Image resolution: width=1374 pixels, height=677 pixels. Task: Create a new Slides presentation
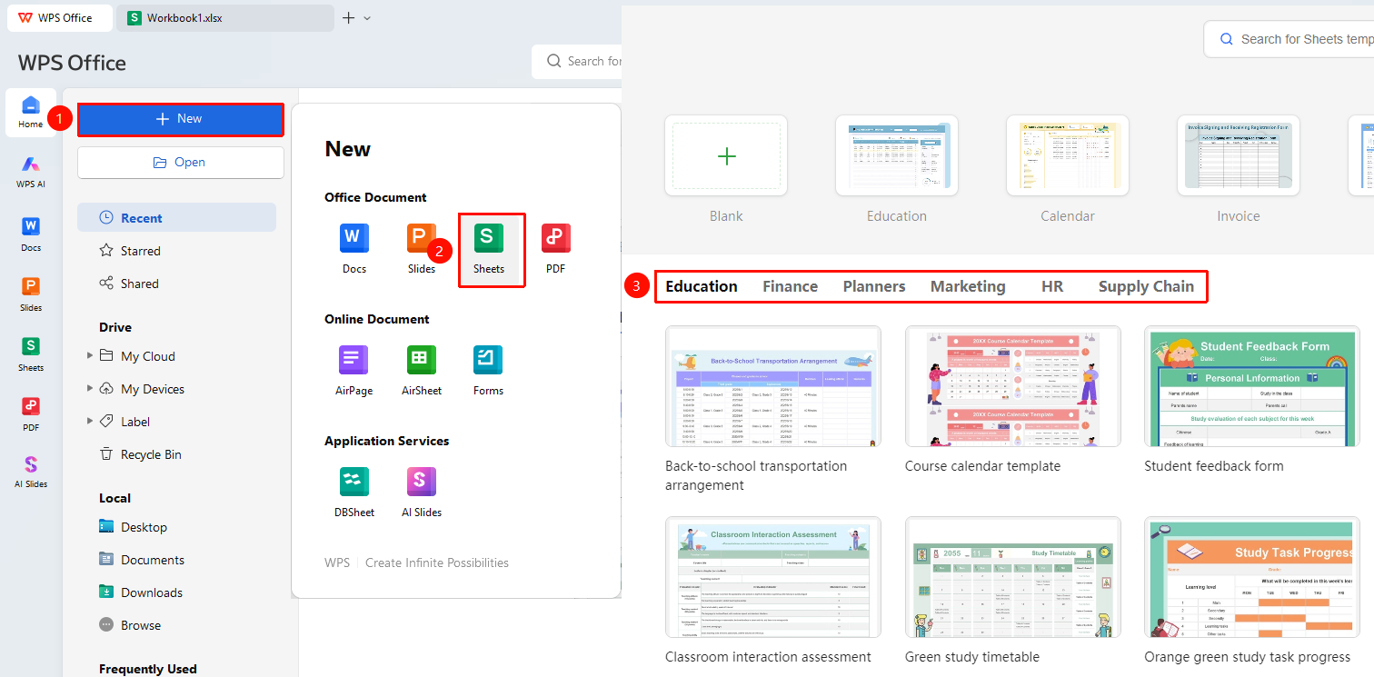click(x=422, y=248)
